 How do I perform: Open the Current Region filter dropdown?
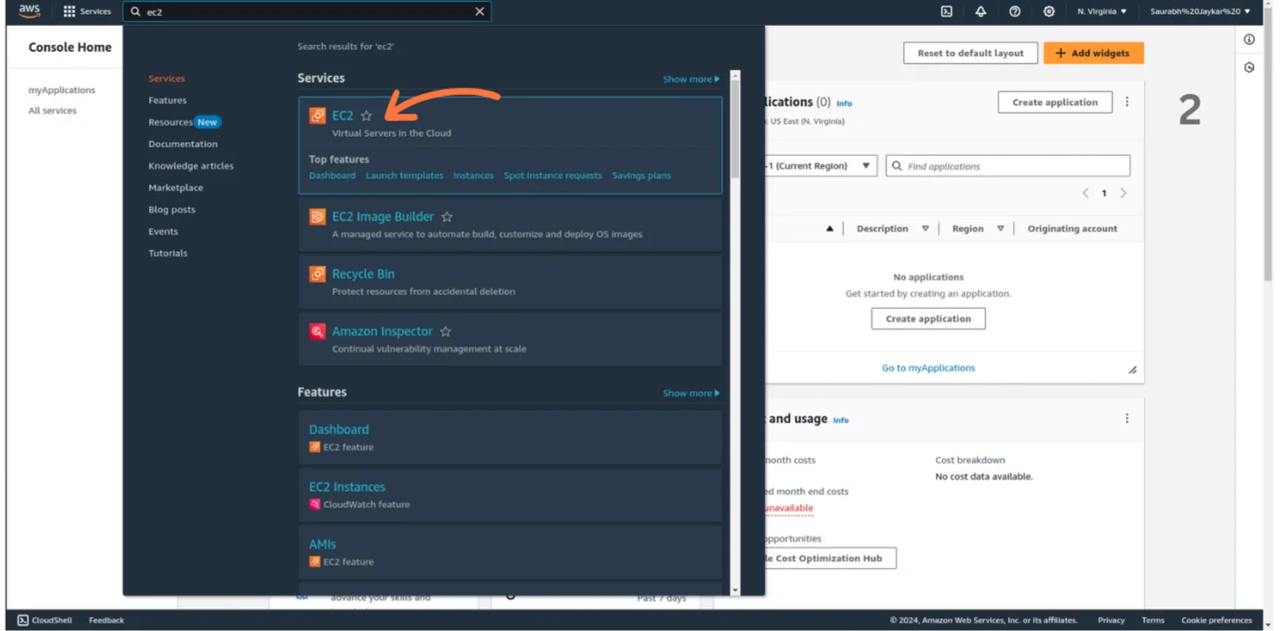click(820, 165)
